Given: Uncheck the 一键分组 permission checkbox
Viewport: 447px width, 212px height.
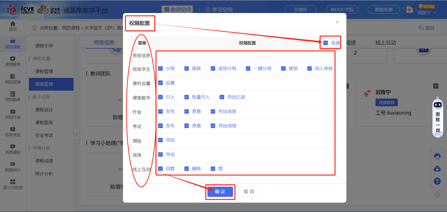Looking at the screenshot, I should click(x=248, y=68).
